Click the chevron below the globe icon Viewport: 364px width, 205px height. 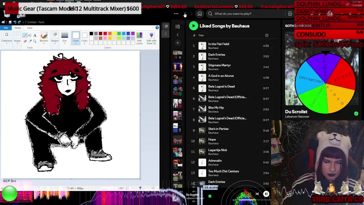click(166, 34)
